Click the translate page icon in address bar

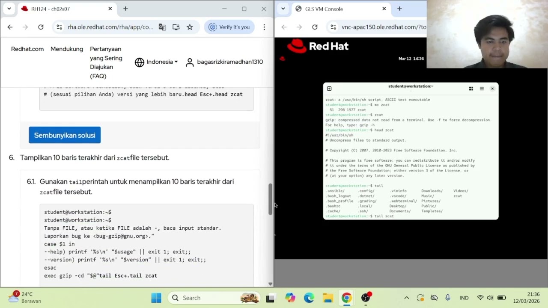tap(162, 27)
